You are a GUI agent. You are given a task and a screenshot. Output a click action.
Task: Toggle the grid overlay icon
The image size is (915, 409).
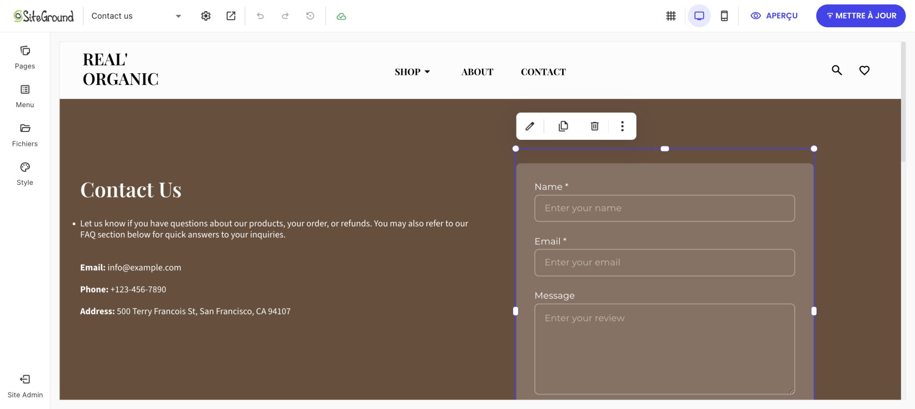(671, 16)
